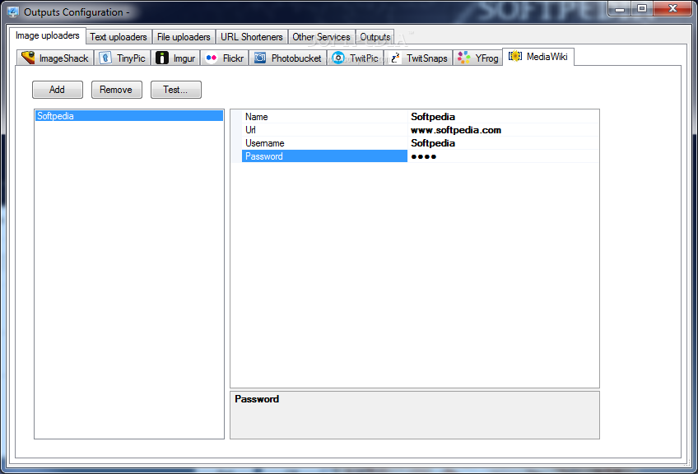The image size is (698, 474).
Task: Open the Flickr uploader tab
Action: click(225, 58)
